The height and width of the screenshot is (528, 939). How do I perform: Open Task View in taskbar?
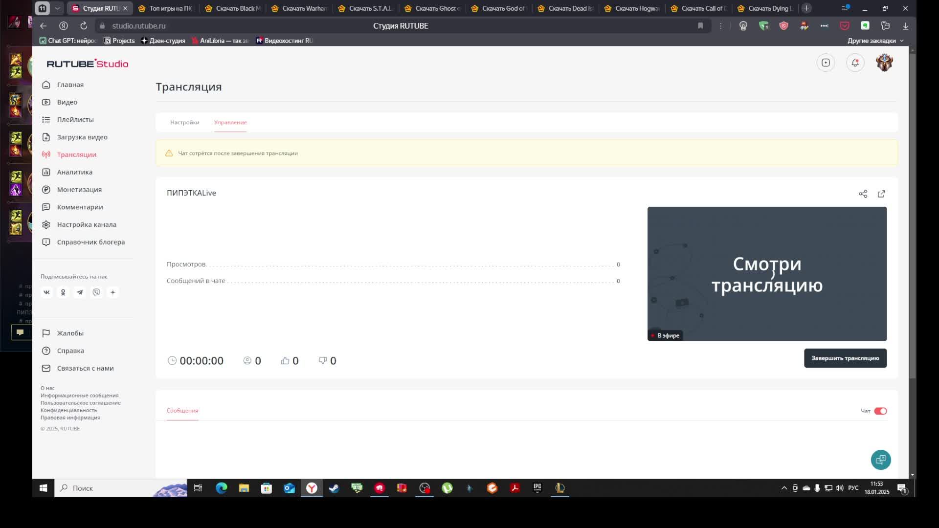[198, 488]
